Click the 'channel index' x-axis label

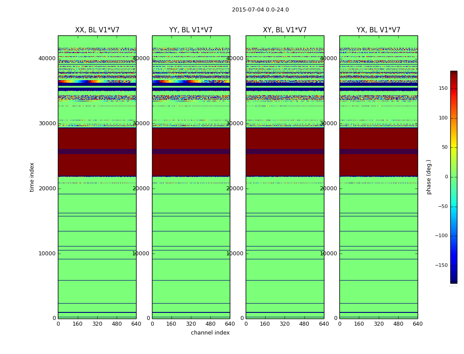[210, 333]
